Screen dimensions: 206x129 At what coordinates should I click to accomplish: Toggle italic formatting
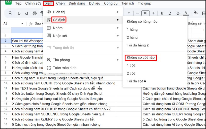tap(170, 13)
